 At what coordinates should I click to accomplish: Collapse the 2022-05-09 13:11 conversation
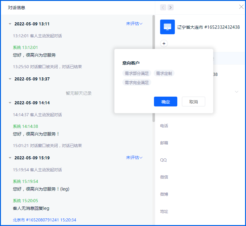10,24
